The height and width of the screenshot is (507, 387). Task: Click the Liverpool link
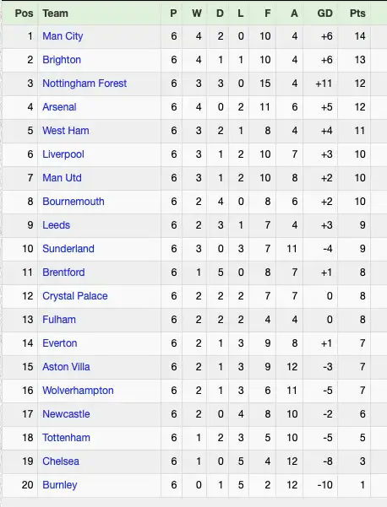tap(63, 154)
